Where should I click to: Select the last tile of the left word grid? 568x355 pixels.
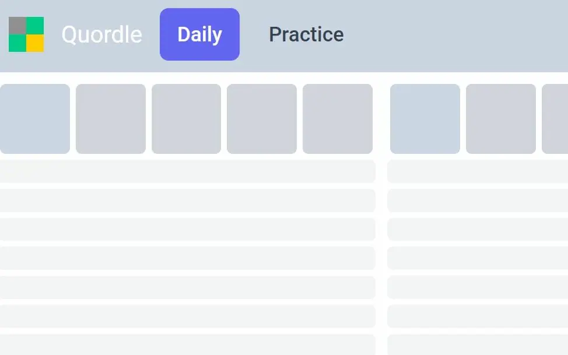point(337,118)
